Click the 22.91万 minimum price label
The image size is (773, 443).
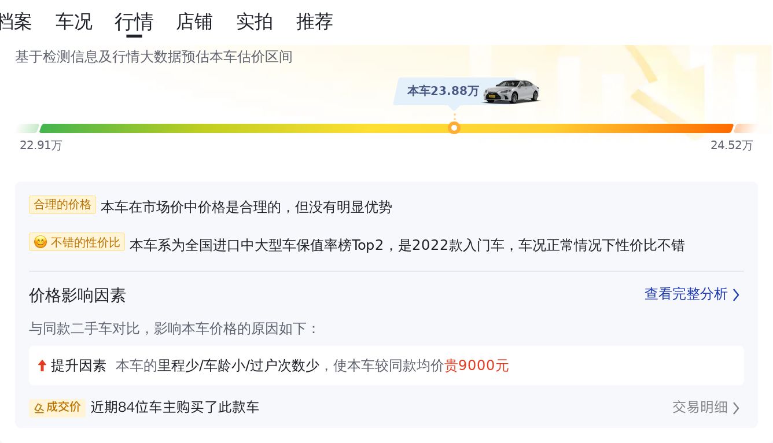click(x=41, y=146)
